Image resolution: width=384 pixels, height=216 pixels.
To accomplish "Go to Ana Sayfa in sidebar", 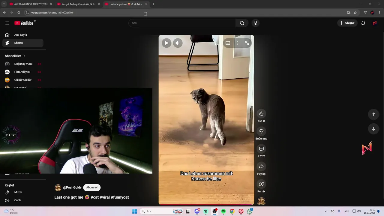I will 23,35.
